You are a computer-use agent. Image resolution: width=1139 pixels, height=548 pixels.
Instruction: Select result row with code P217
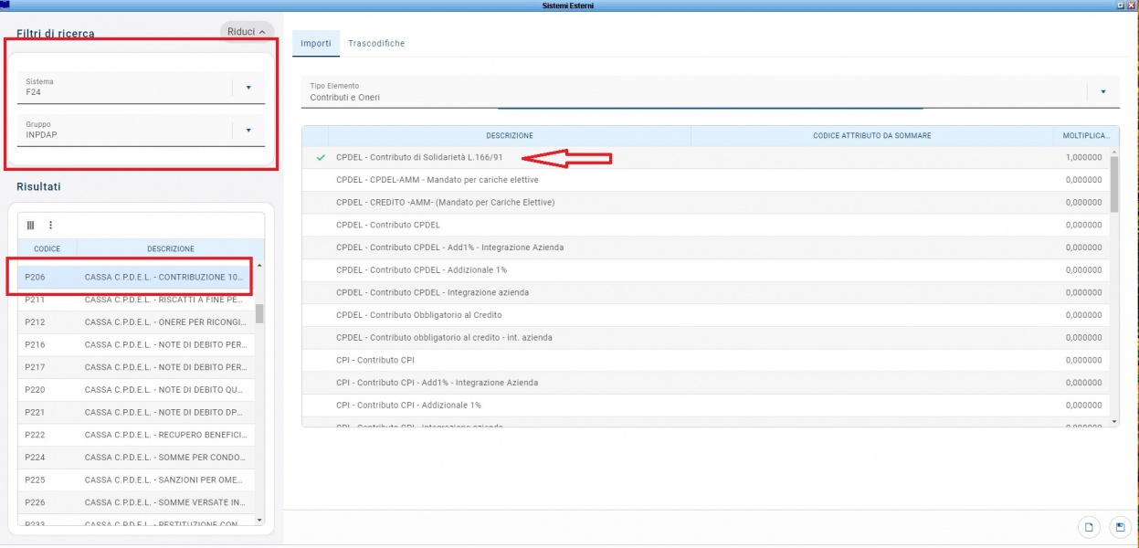(135, 367)
